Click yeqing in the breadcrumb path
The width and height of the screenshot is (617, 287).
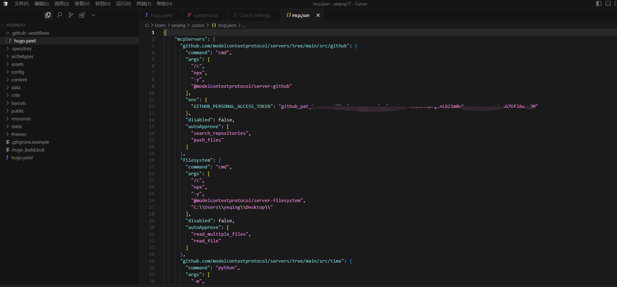178,25
